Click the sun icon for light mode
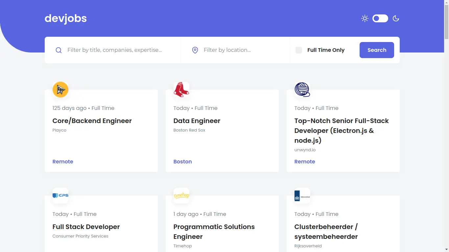The width and height of the screenshot is (449, 252). coord(365,18)
